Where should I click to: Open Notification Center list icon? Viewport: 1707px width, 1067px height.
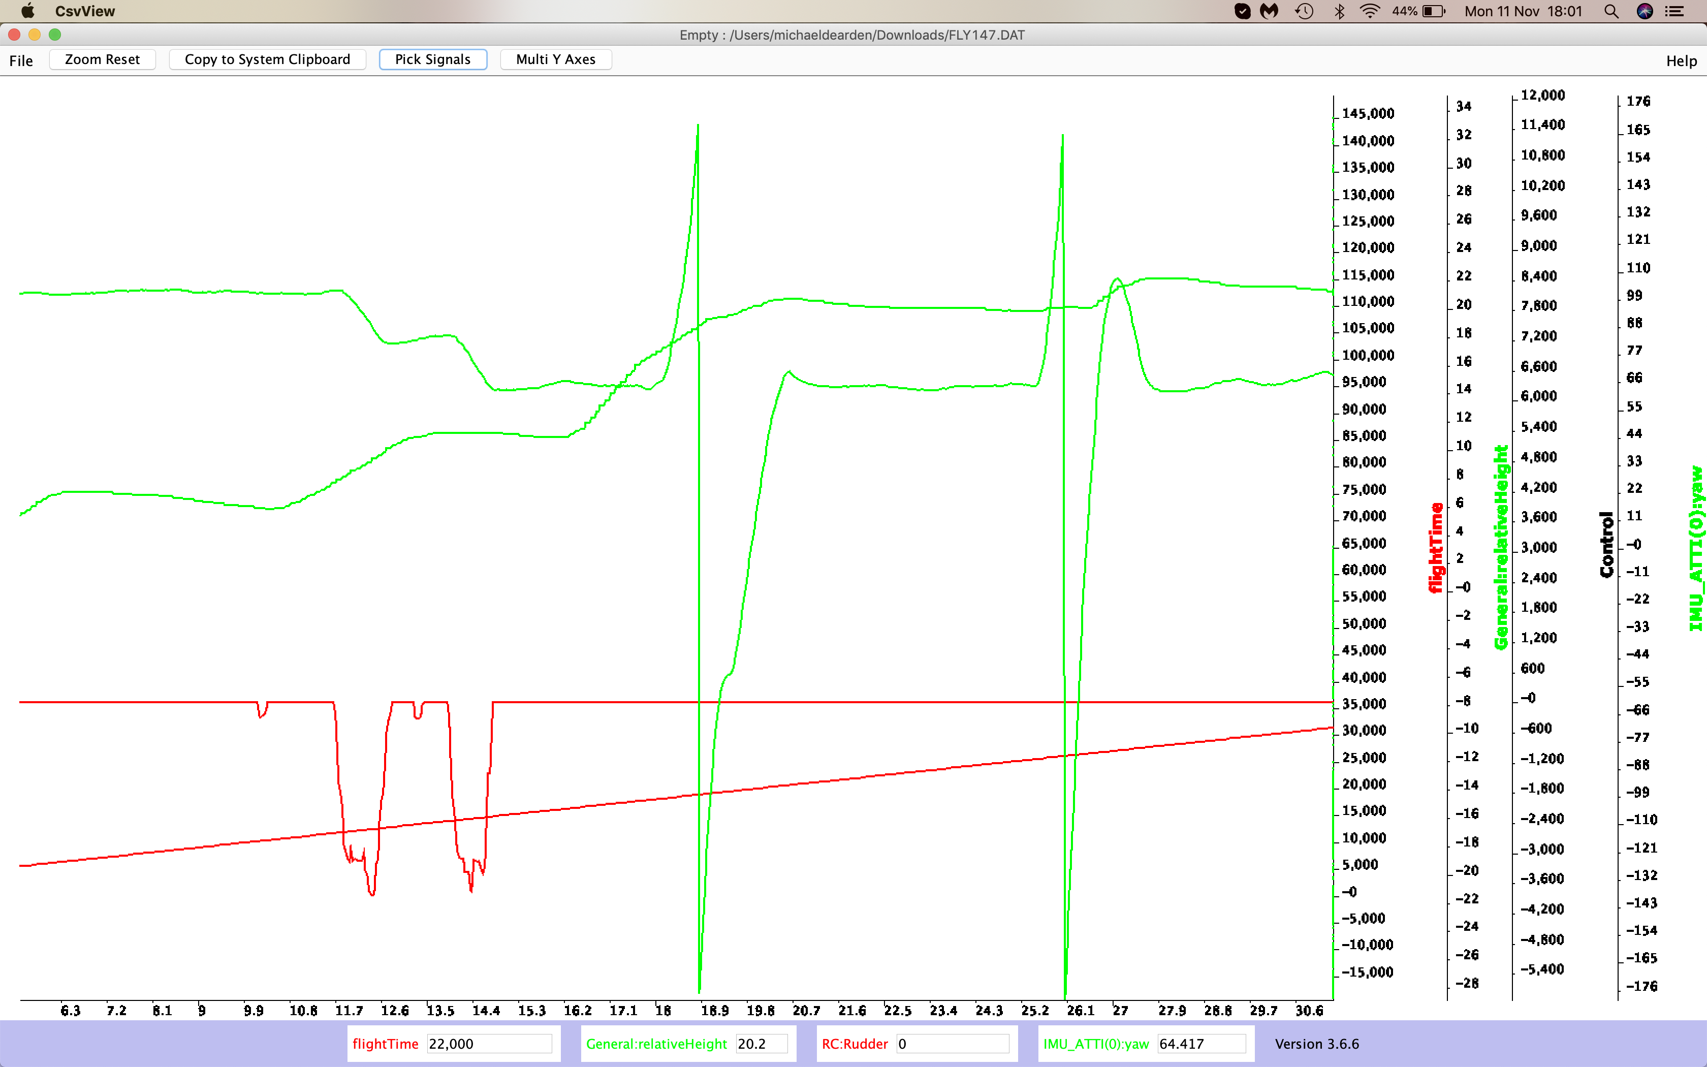pyautogui.click(x=1674, y=11)
